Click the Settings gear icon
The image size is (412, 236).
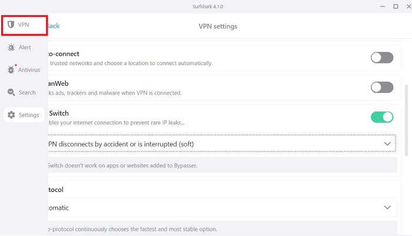coord(11,115)
